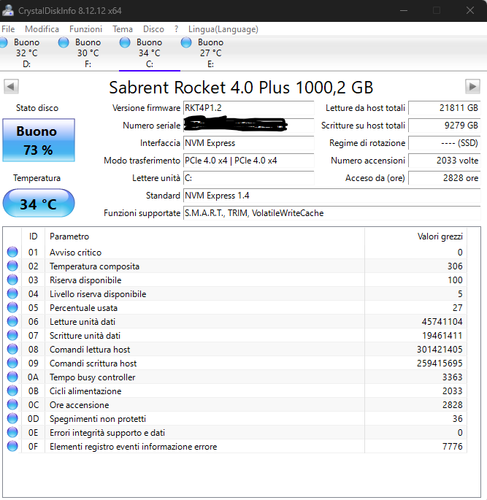487x500 pixels.
Task: Click raw value 7776 in last row
Action: (x=452, y=447)
